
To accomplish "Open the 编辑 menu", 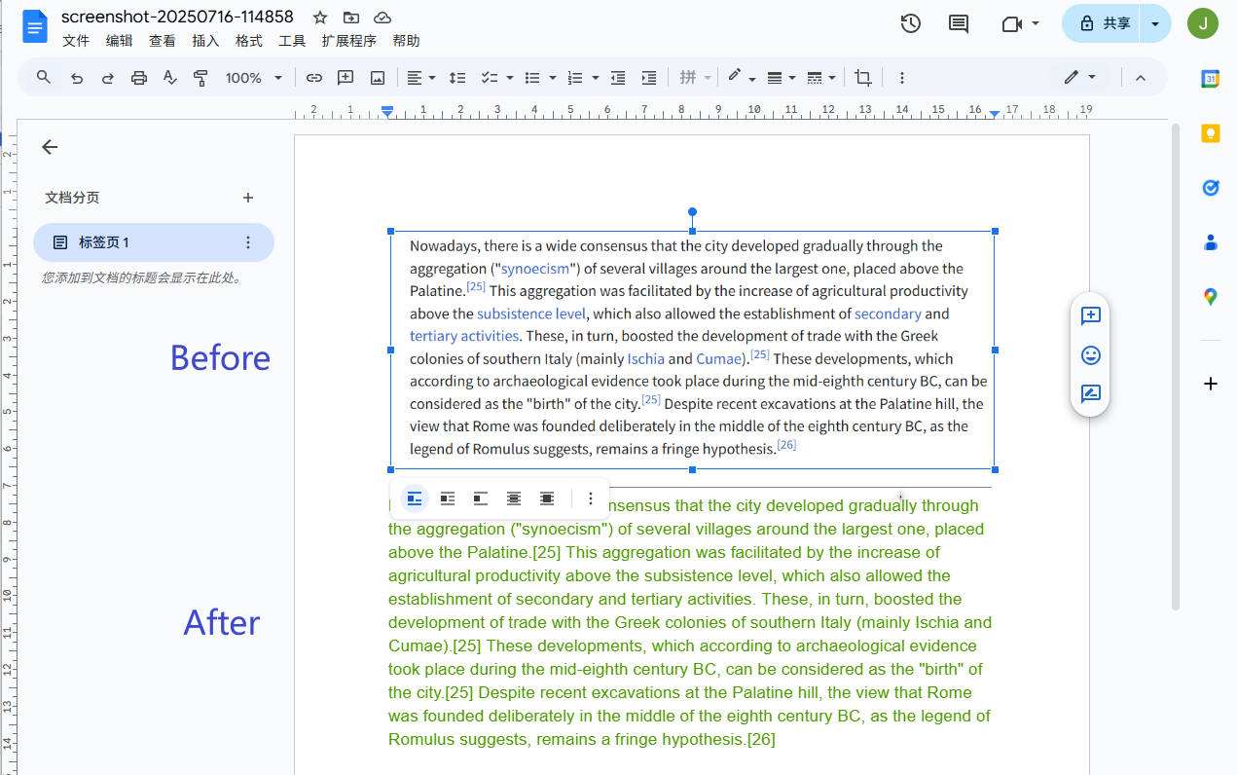I will (120, 41).
